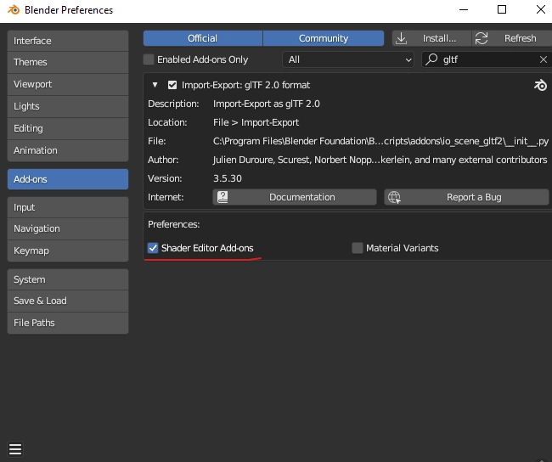Collapse the glTF 2.0 add-on details
This screenshot has width=552, height=462.
coord(155,85)
